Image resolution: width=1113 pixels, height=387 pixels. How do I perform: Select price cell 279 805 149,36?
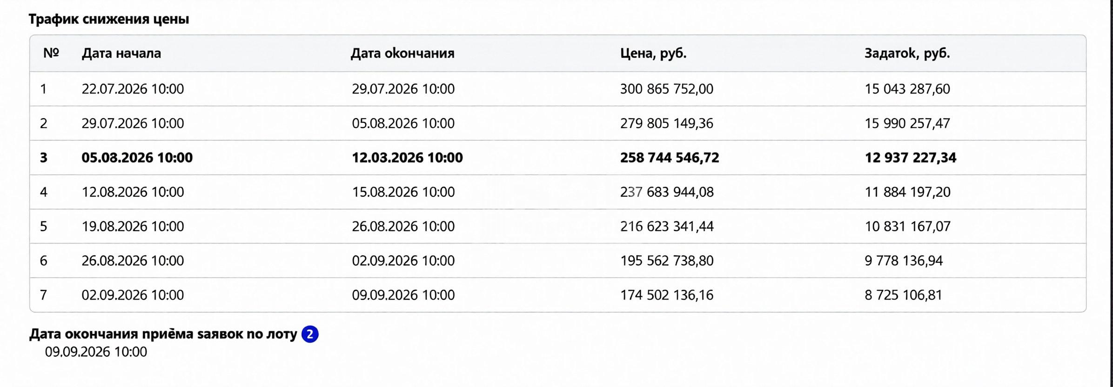tap(667, 123)
